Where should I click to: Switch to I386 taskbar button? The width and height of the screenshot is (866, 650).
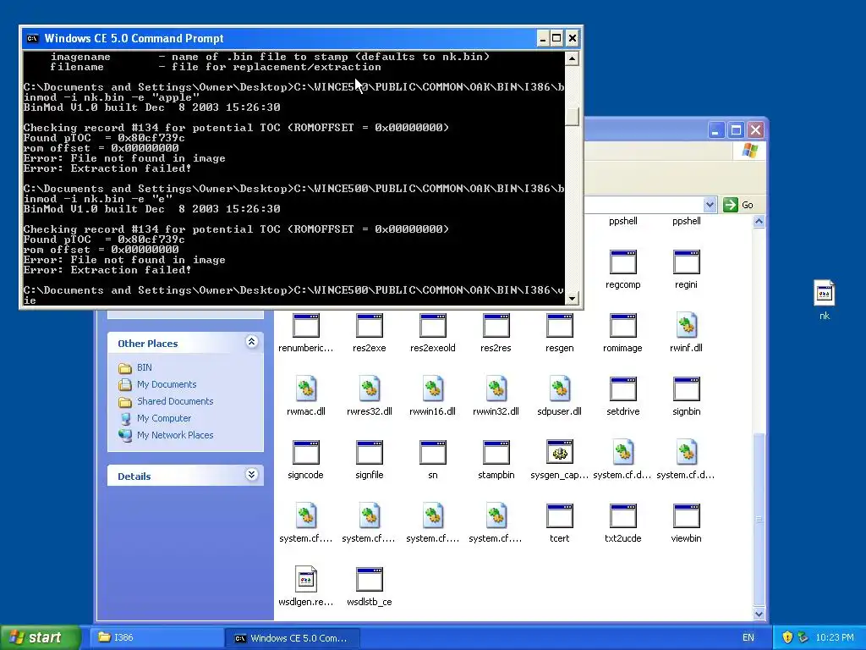tap(156, 638)
